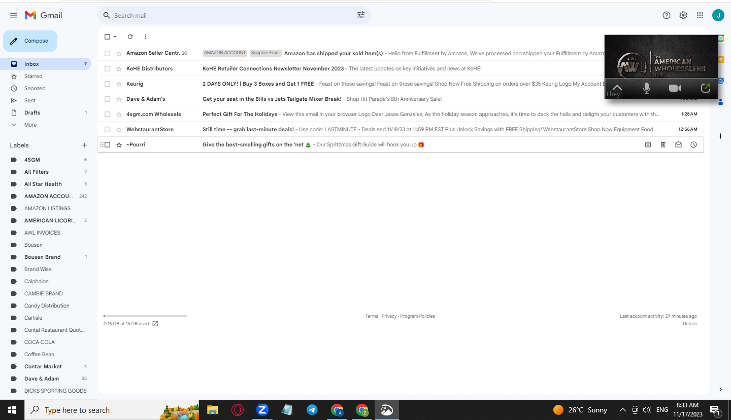Select the Amazon Seller Central email checkbox

pos(107,53)
